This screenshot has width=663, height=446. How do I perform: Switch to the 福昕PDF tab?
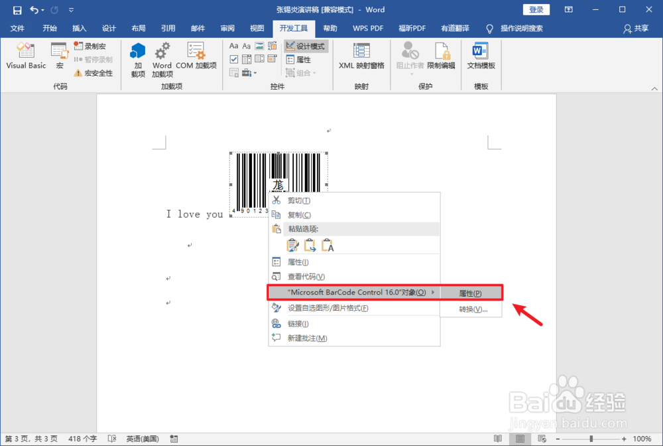point(412,29)
